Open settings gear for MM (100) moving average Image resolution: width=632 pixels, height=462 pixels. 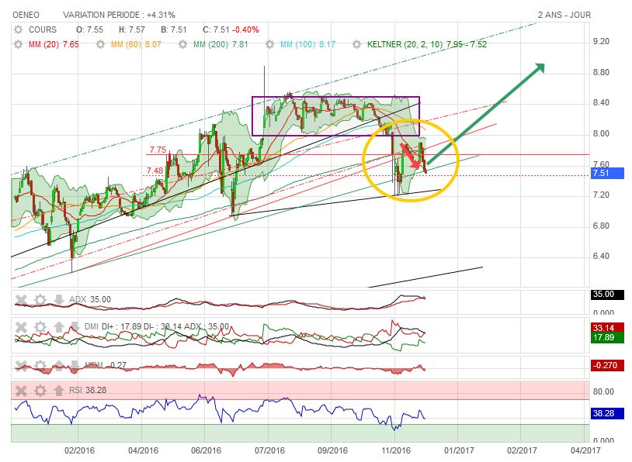270,44
